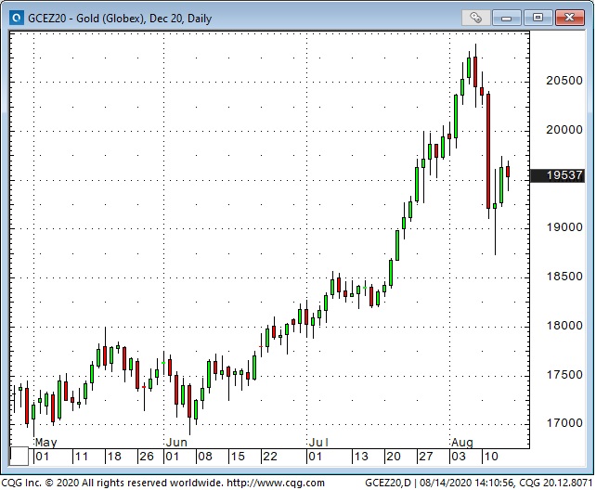
Task: Click the 17500 price axis label
Action: (x=564, y=375)
